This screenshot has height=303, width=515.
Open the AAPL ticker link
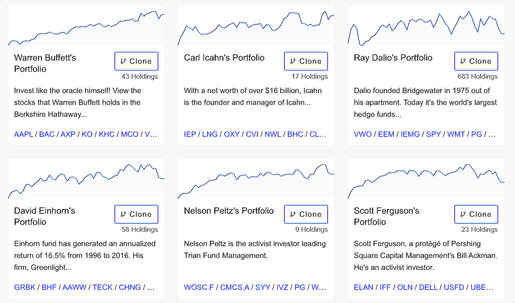tap(23, 134)
